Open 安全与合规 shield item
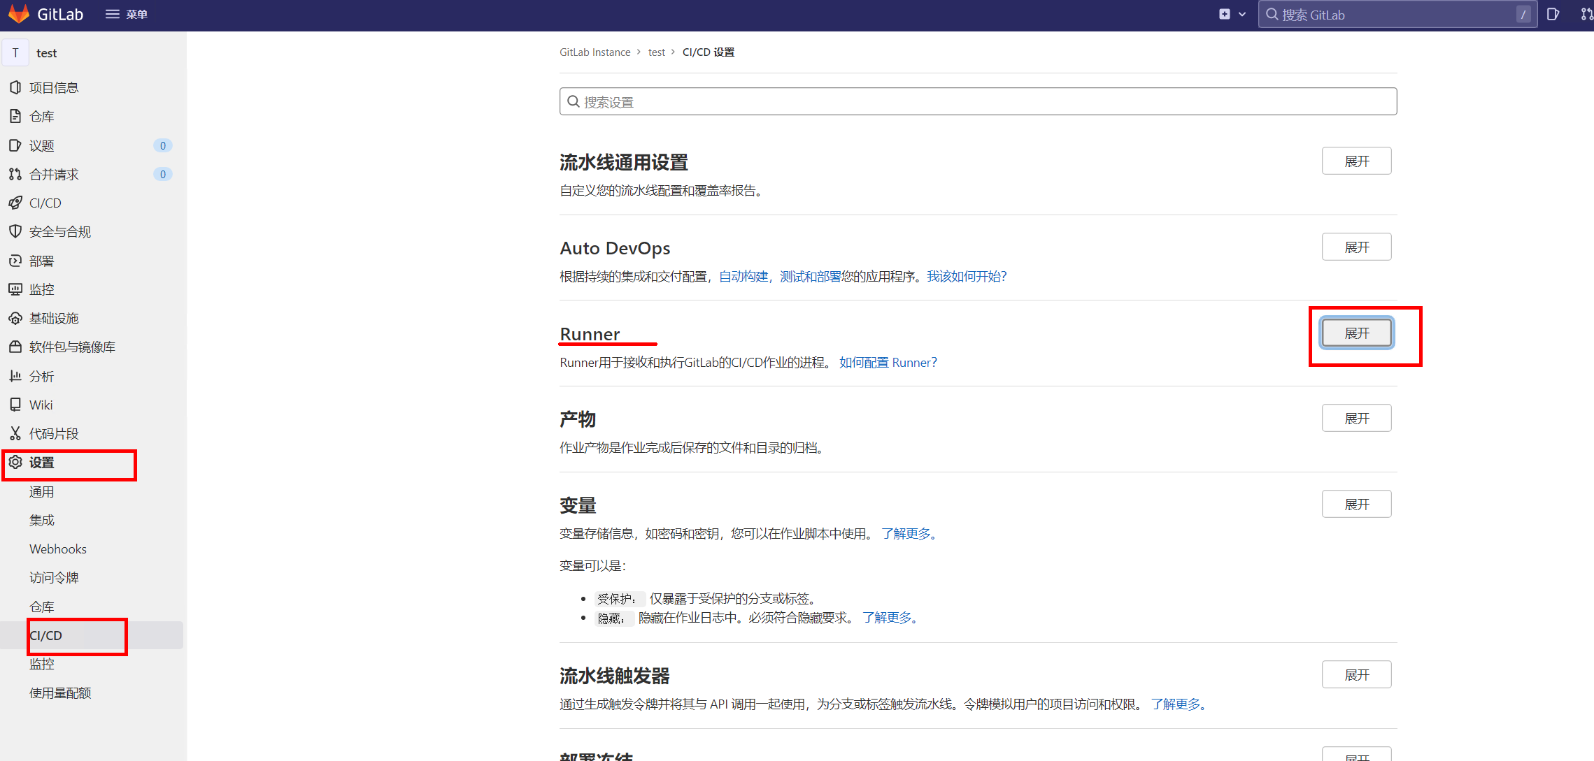The width and height of the screenshot is (1594, 761). tap(59, 231)
